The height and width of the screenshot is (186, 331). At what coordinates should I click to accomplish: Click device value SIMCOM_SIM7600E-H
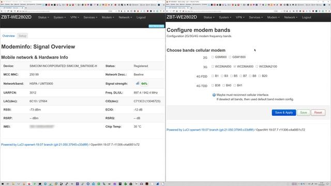pyautogui.click(x=63, y=66)
